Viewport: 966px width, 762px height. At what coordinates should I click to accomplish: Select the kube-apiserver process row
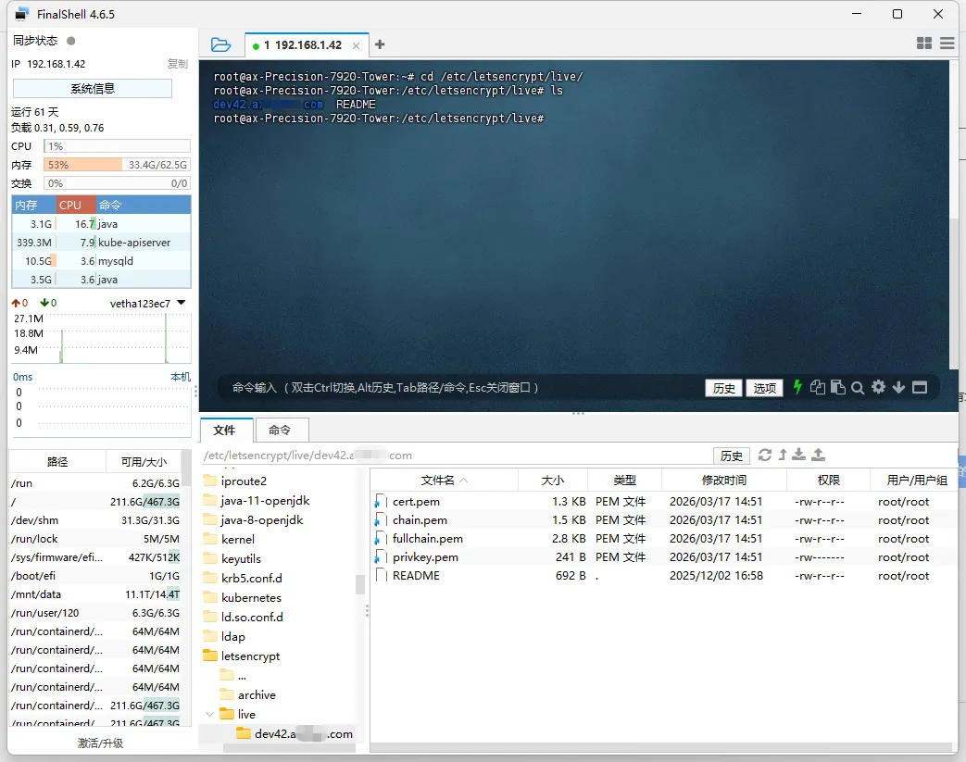click(x=101, y=242)
